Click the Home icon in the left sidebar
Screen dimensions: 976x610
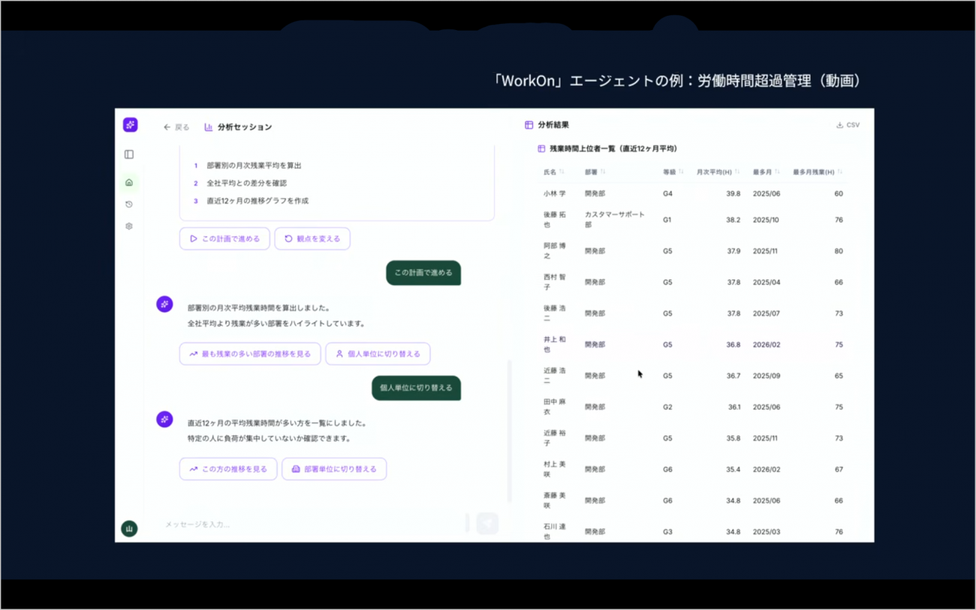(x=128, y=182)
